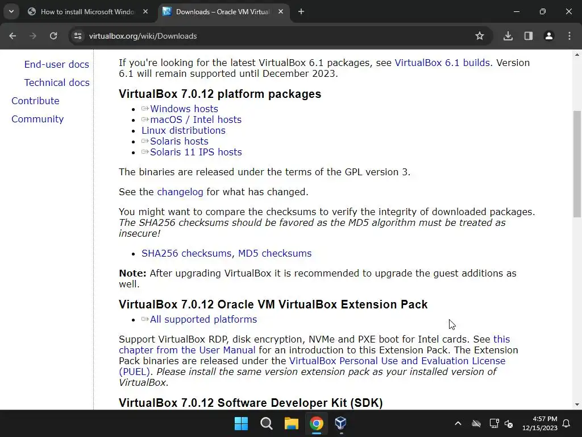Open Windows Start menu
The height and width of the screenshot is (437, 582).
tap(241, 423)
